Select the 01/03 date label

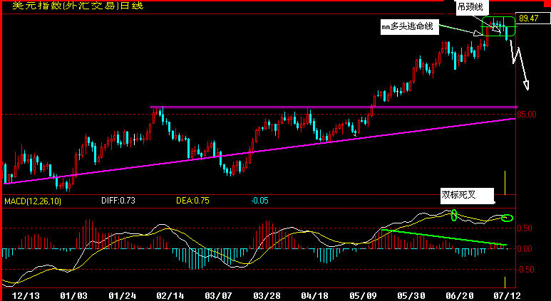pyautogui.click(x=74, y=295)
